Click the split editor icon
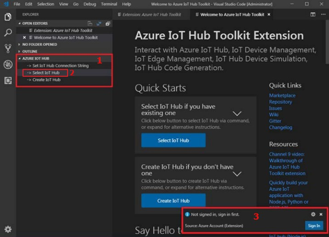 313,15
